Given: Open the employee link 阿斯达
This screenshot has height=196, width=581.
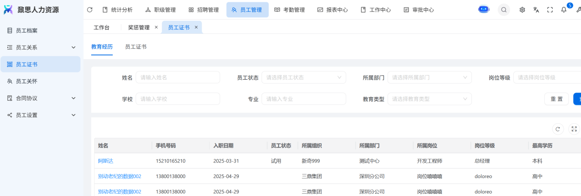Looking at the screenshot, I should click(x=105, y=161).
